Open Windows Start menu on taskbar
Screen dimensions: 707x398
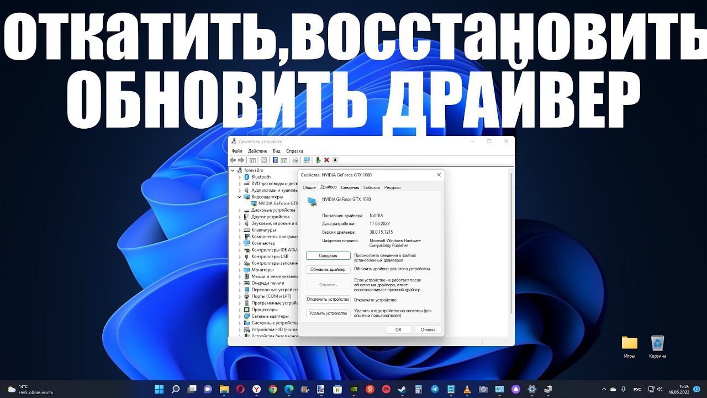(160, 389)
